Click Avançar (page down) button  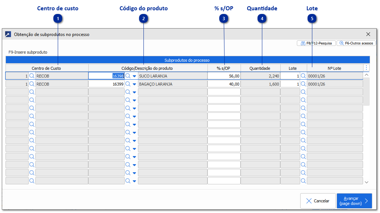[x=354, y=201]
